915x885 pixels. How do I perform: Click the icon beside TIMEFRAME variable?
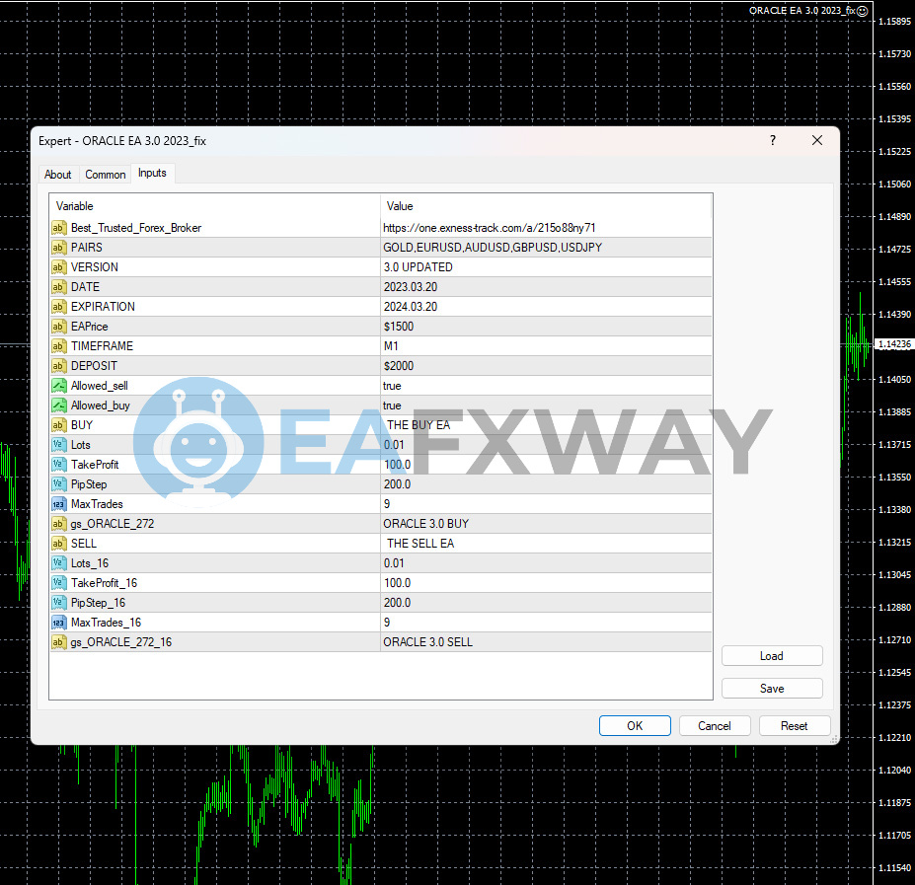point(59,346)
